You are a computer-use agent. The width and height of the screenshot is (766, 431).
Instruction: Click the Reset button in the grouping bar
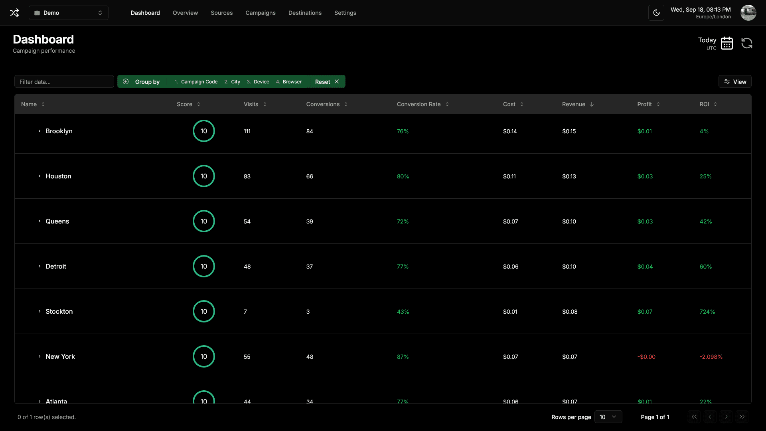(322, 81)
